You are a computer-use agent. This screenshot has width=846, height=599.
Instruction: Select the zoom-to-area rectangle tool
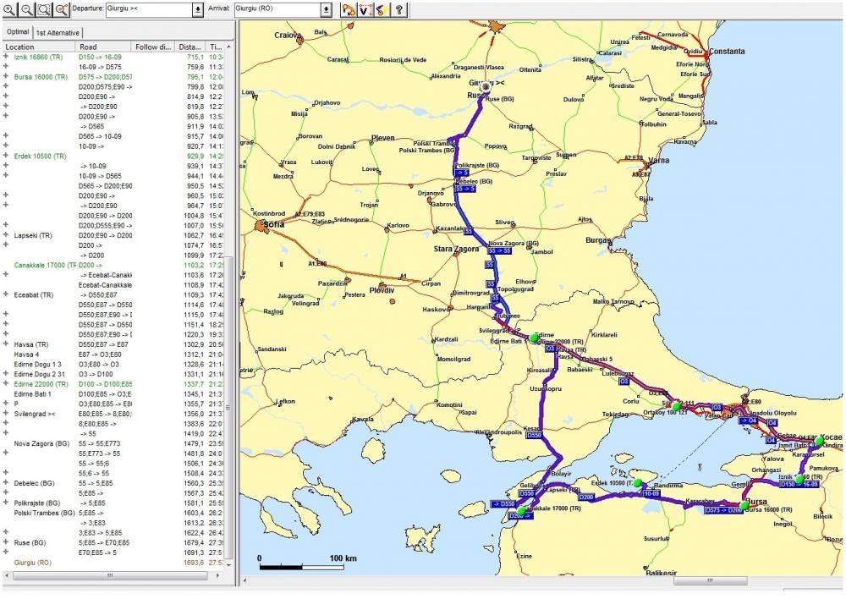(x=43, y=9)
